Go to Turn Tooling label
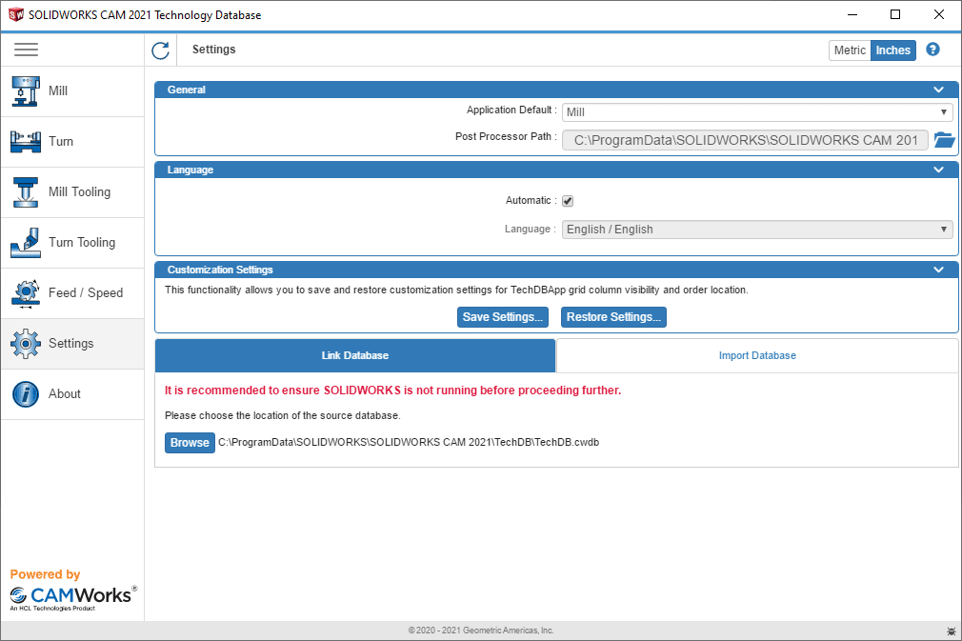 (82, 243)
